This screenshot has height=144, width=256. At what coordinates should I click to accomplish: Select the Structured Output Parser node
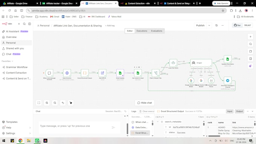211,80
